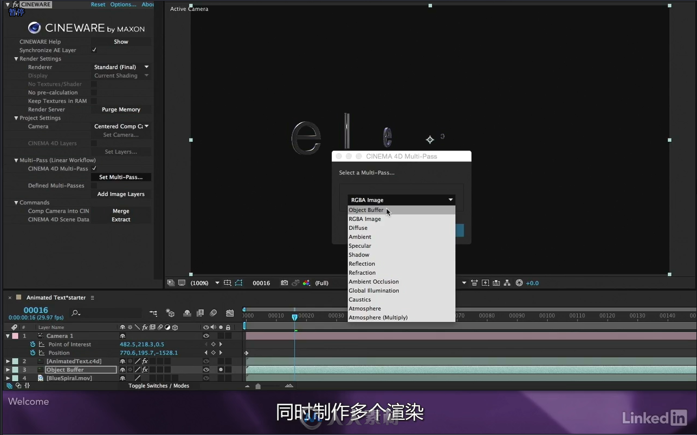Click the Point of Interest stopwatch icon
This screenshot has height=435, width=697.
33,344
